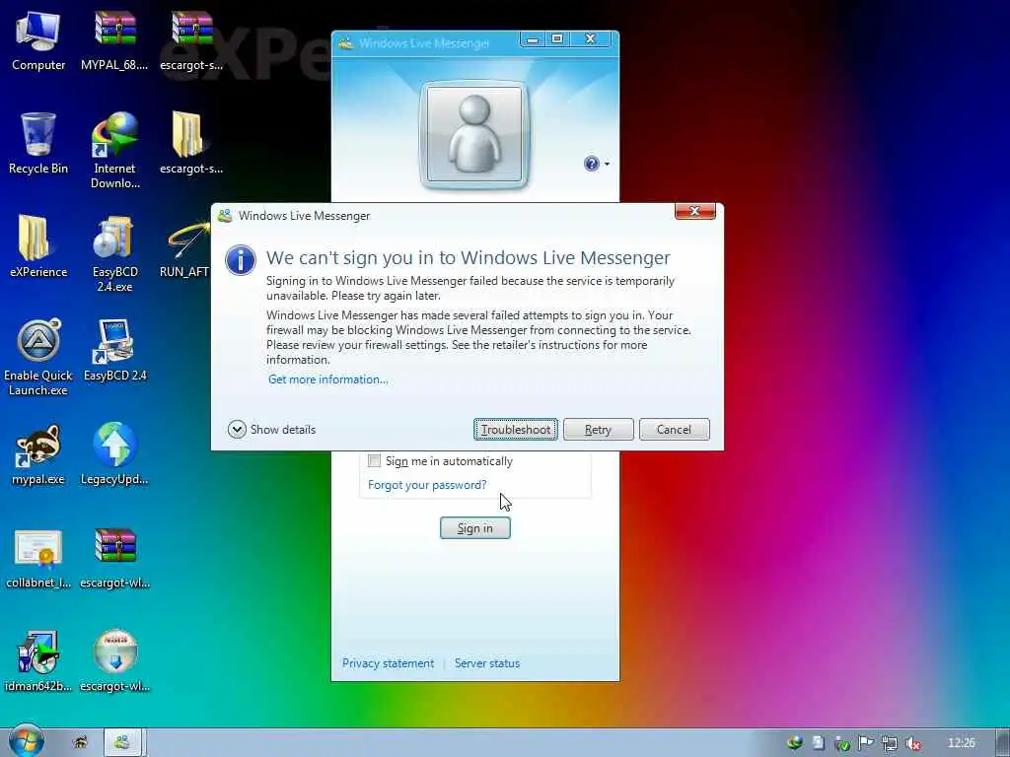Click the Retry button
Viewport: 1010px width, 757px height.
coord(598,430)
